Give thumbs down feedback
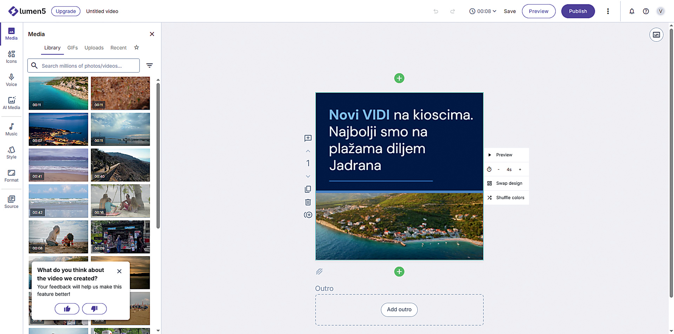Viewport: 674px width, 334px height. 95,309
